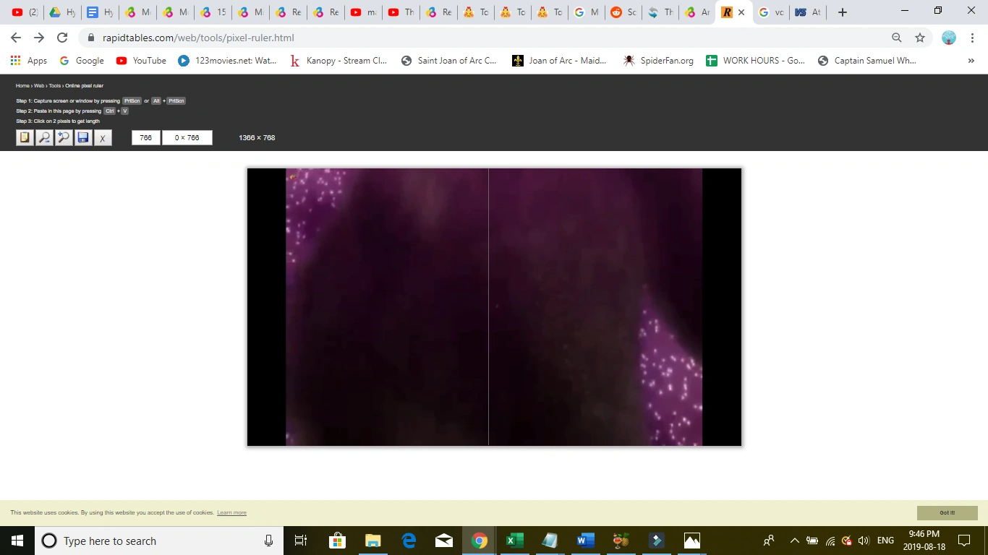
Task: Expand the hidden system tray icons
Action: point(794,541)
